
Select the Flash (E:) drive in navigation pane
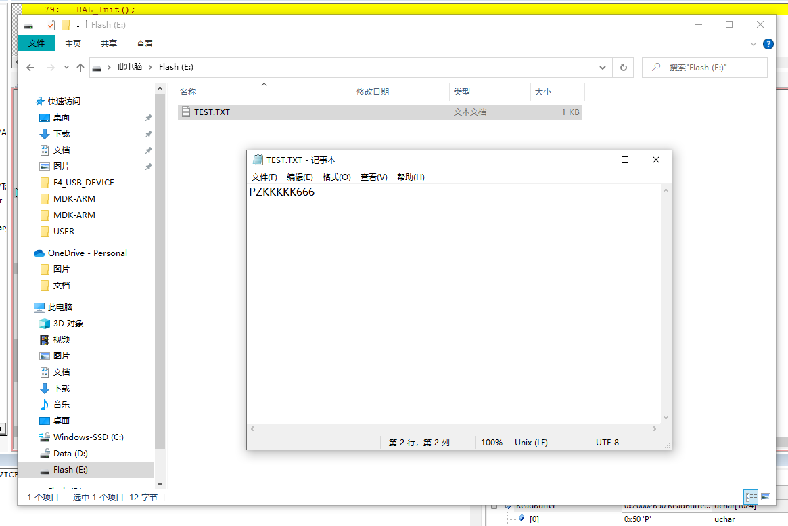70,470
